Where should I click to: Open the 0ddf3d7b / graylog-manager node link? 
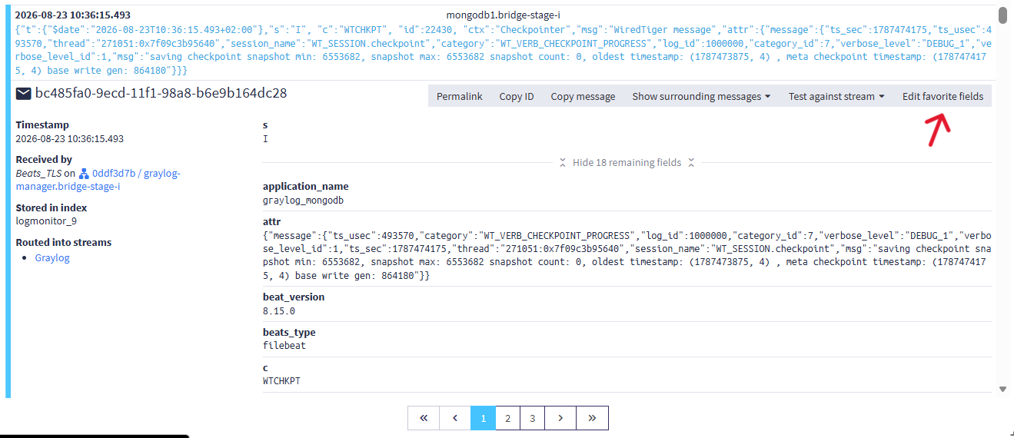click(98, 180)
